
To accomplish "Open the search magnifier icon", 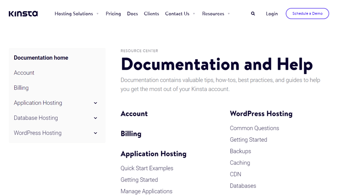I will point(253,14).
